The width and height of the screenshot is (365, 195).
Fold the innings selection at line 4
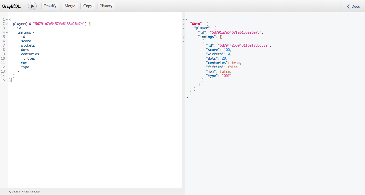click(7, 33)
